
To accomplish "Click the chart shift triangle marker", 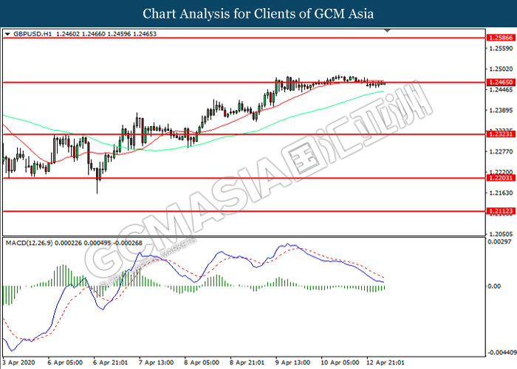I will [x=388, y=31].
